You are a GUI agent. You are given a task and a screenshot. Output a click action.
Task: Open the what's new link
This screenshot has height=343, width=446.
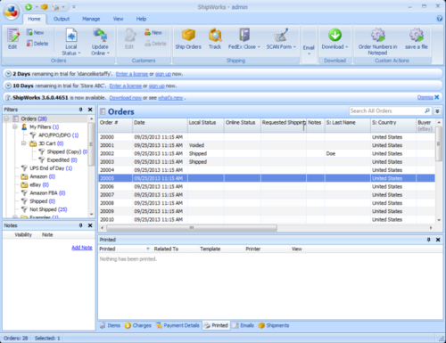pyautogui.click(x=170, y=98)
